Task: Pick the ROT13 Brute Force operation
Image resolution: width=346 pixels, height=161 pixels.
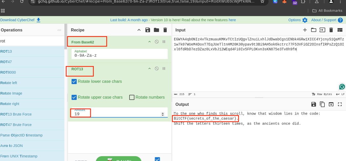Action: (32, 114)
